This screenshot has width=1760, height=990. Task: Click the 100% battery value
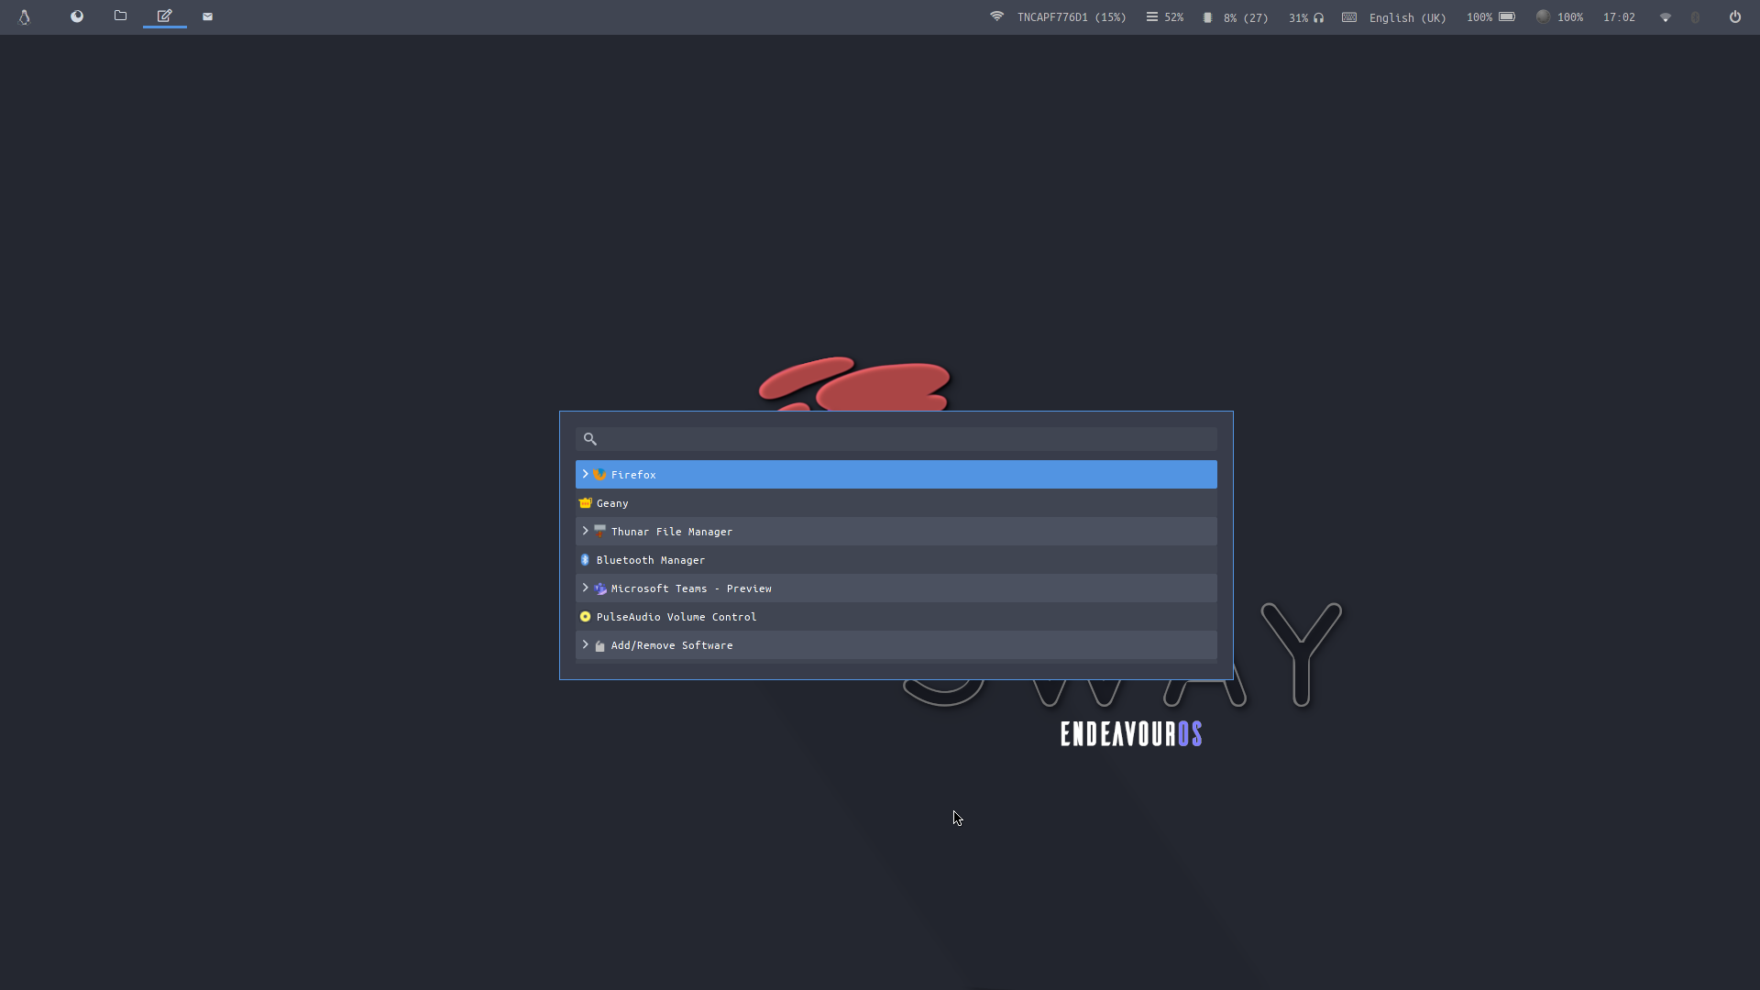click(x=1479, y=17)
